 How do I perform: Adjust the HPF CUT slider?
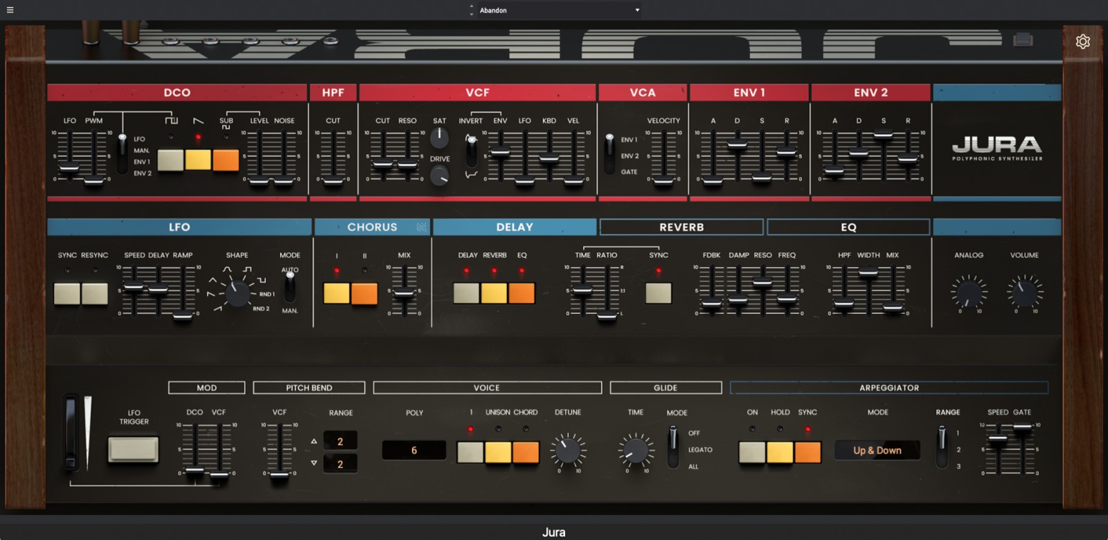click(333, 180)
